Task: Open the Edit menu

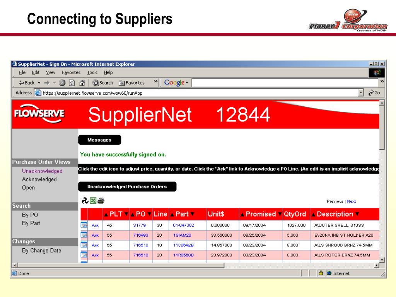Action: 36,72
